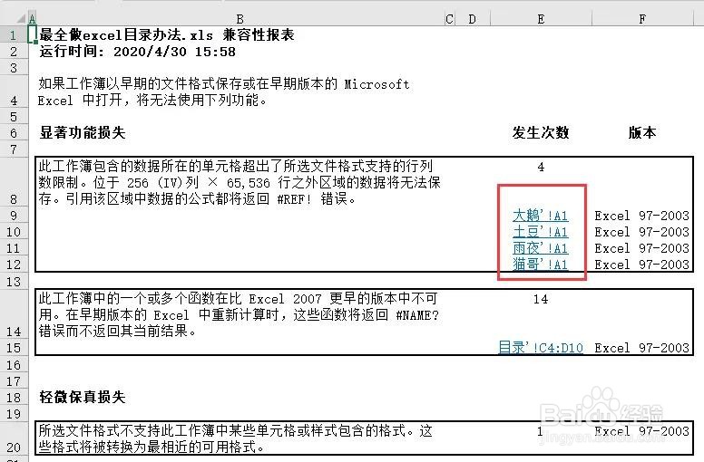Select column C header

pyautogui.click(x=449, y=19)
